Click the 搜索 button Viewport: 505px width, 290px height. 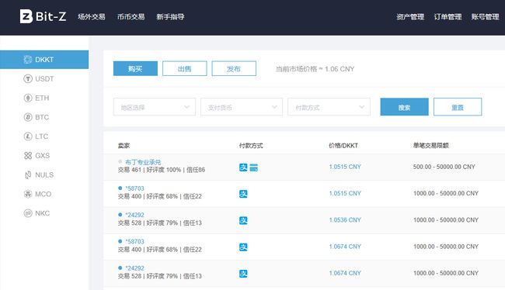(404, 107)
